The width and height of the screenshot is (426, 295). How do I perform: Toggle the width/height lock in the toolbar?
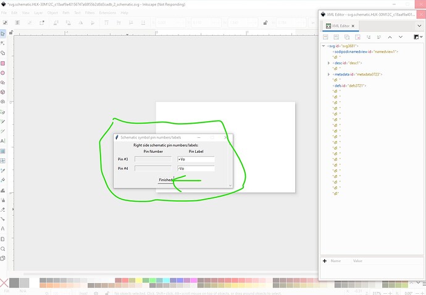[265, 23]
